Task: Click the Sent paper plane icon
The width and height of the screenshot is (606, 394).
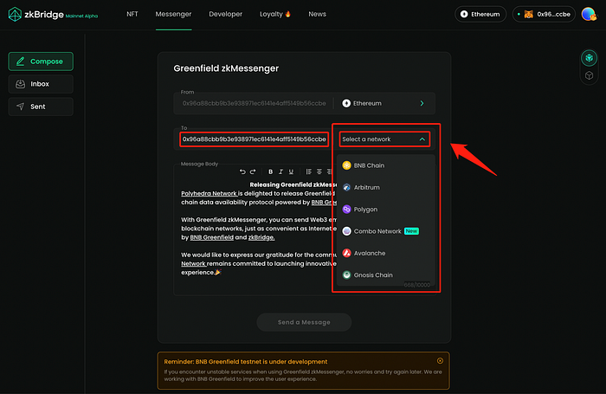Action: [21, 107]
